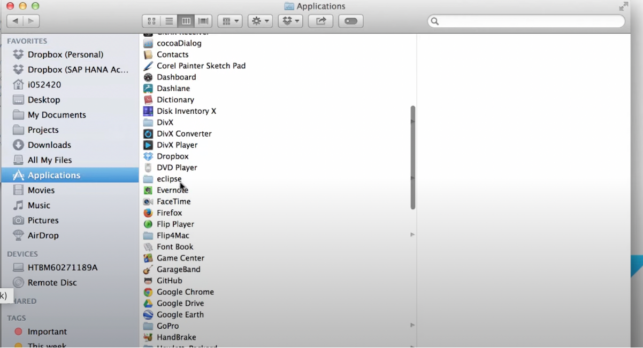Enable Cover Flow view

203,21
